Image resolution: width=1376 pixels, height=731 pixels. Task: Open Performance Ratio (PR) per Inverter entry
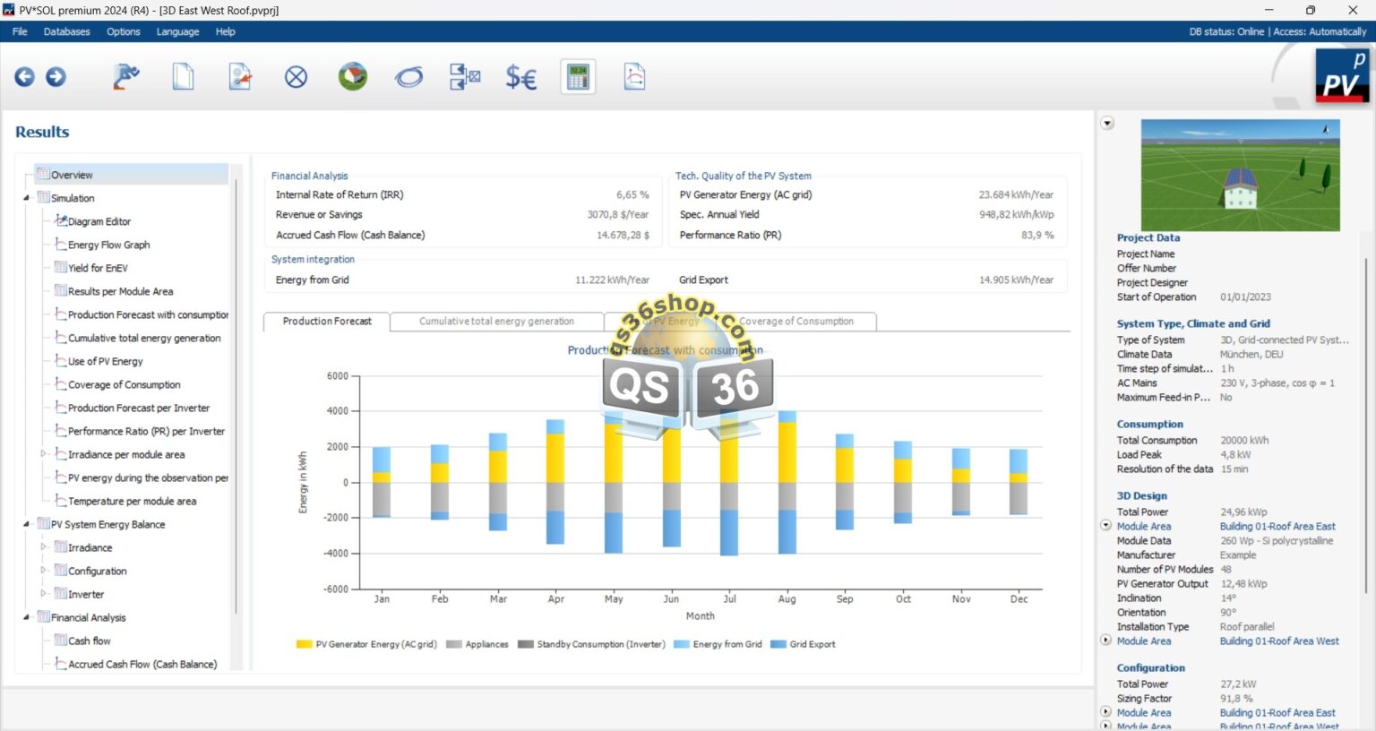(146, 431)
